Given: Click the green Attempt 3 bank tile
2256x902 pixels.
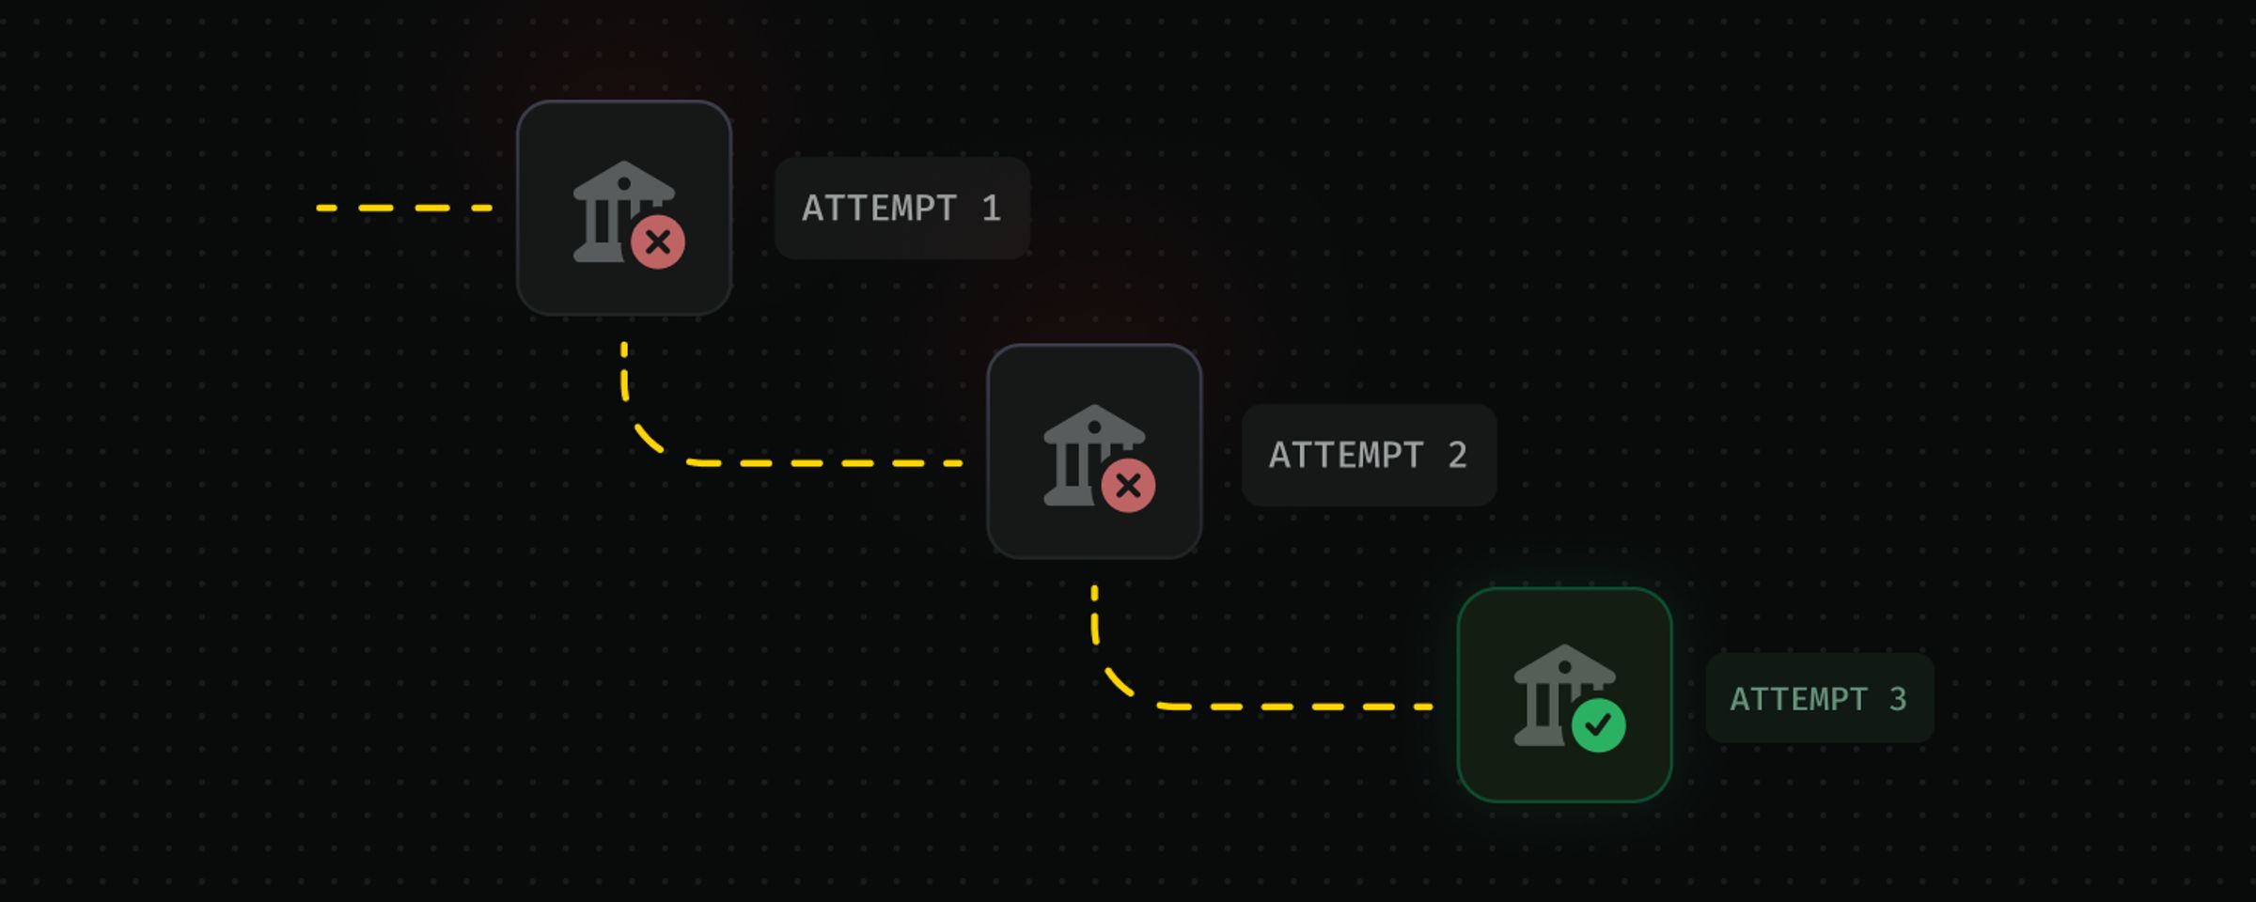Looking at the screenshot, I should pyautogui.click(x=1564, y=695).
